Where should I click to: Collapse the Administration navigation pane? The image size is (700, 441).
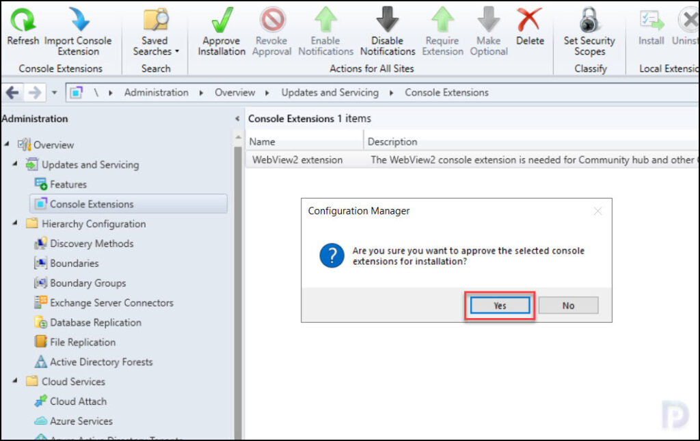[237, 119]
